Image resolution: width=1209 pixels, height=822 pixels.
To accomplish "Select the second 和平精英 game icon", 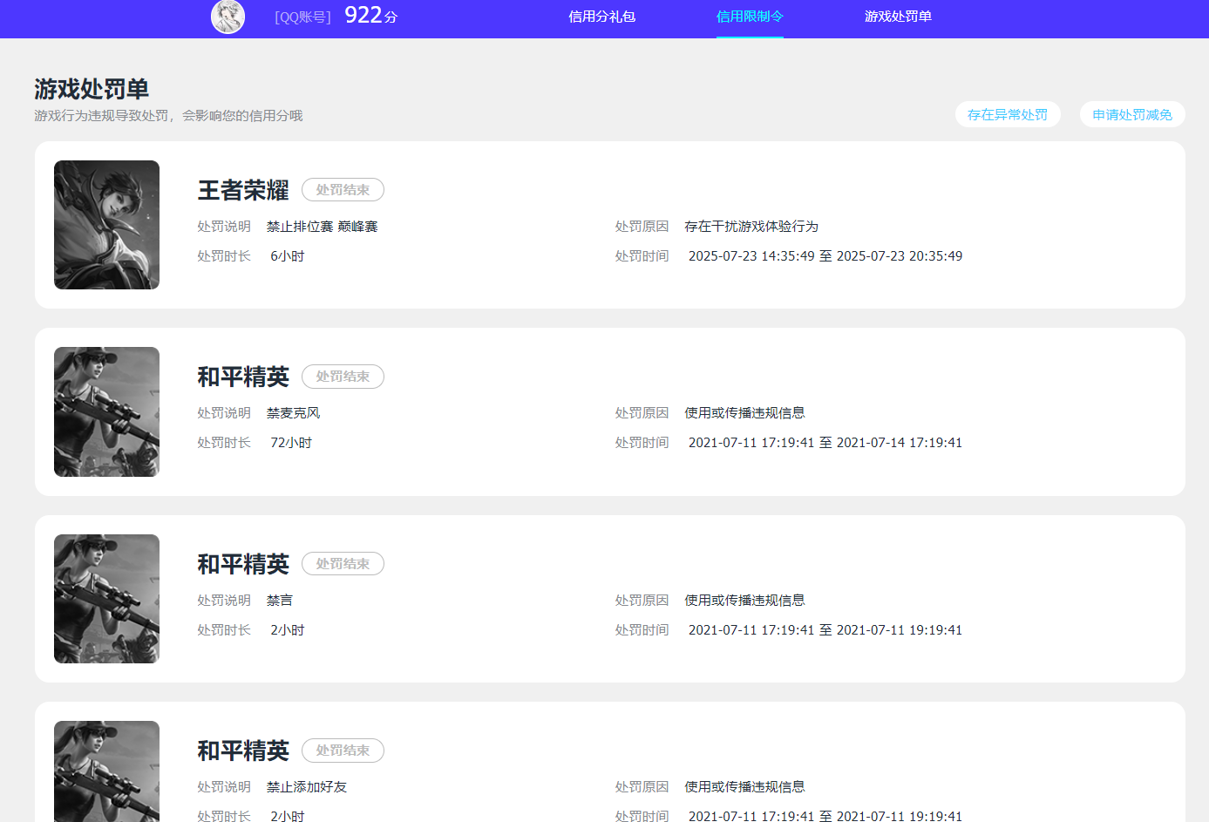I will [x=106, y=598].
